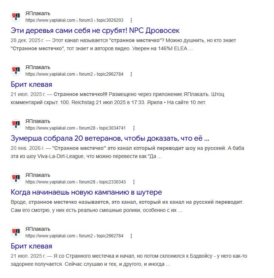Click the yaplakal.com forum3 topic3026203 URL
274x278 pixels.
(74, 20)
